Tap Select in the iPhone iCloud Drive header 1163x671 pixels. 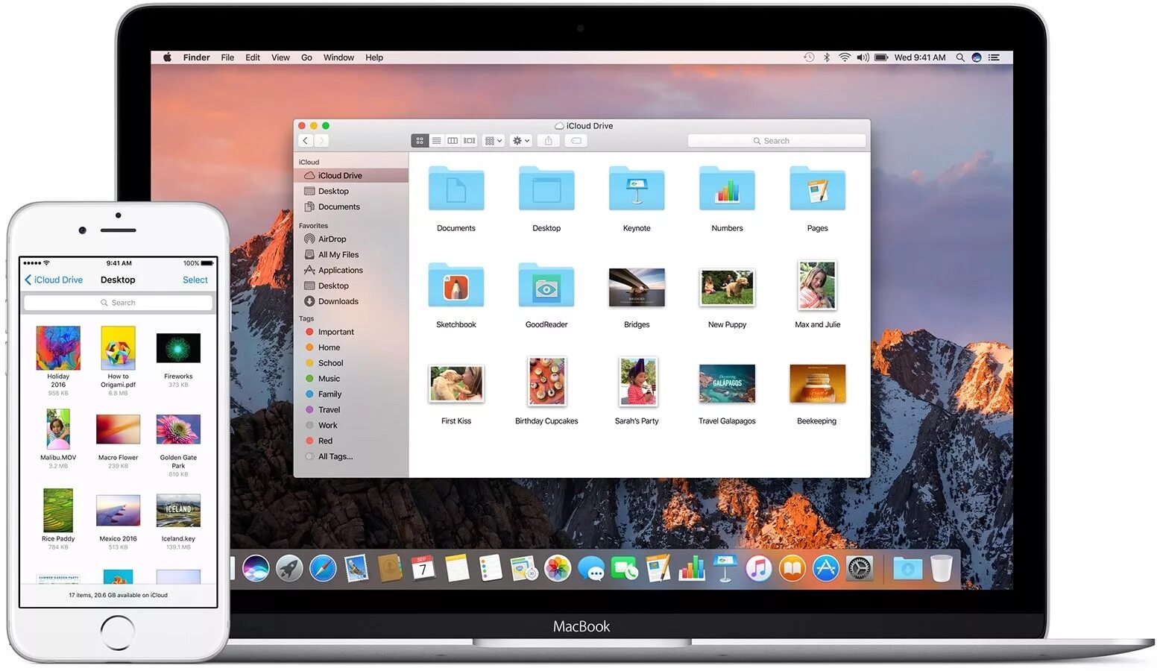click(x=195, y=280)
